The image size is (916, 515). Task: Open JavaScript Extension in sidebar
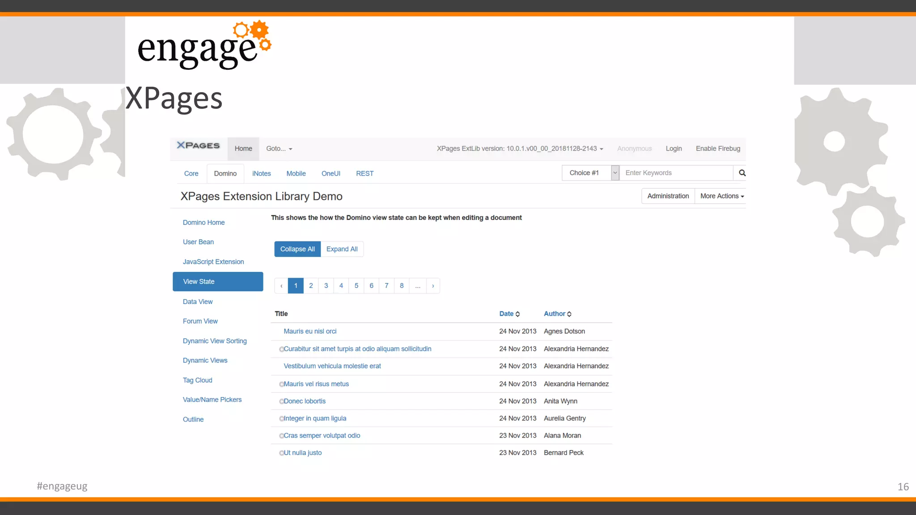coord(213,262)
